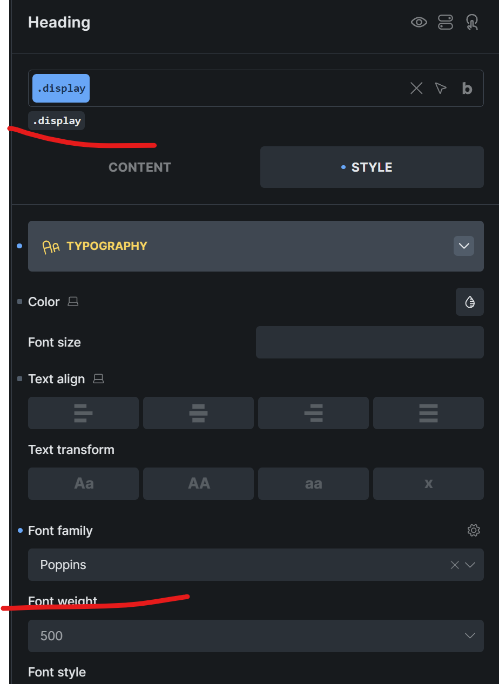Select the blue .display class chip
This screenshot has height=684, width=499.
[61, 89]
